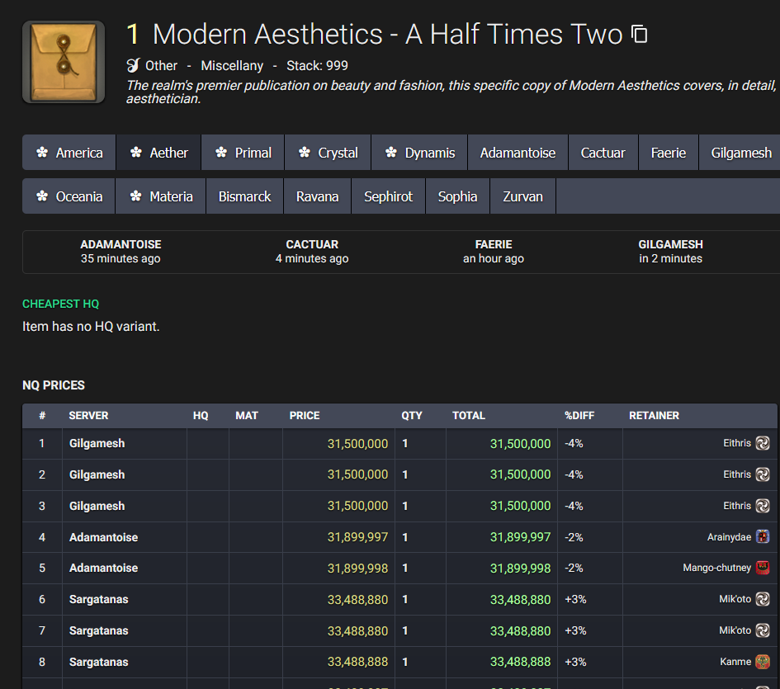Click the Oceania tab flower icon

[42, 196]
